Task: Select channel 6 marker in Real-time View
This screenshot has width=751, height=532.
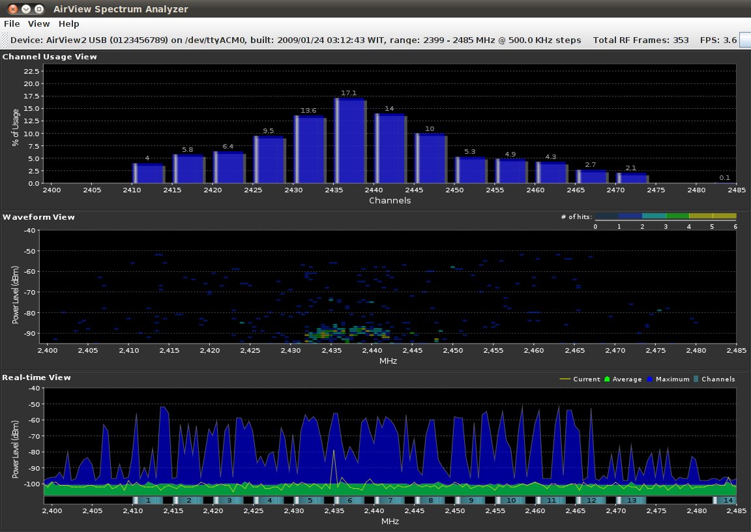Action: click(349, 500)
